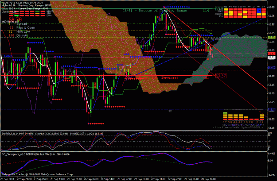Click the red 59.87 price axis tag
This screenshot has width=277, height=181.
[x=271, y=54]
